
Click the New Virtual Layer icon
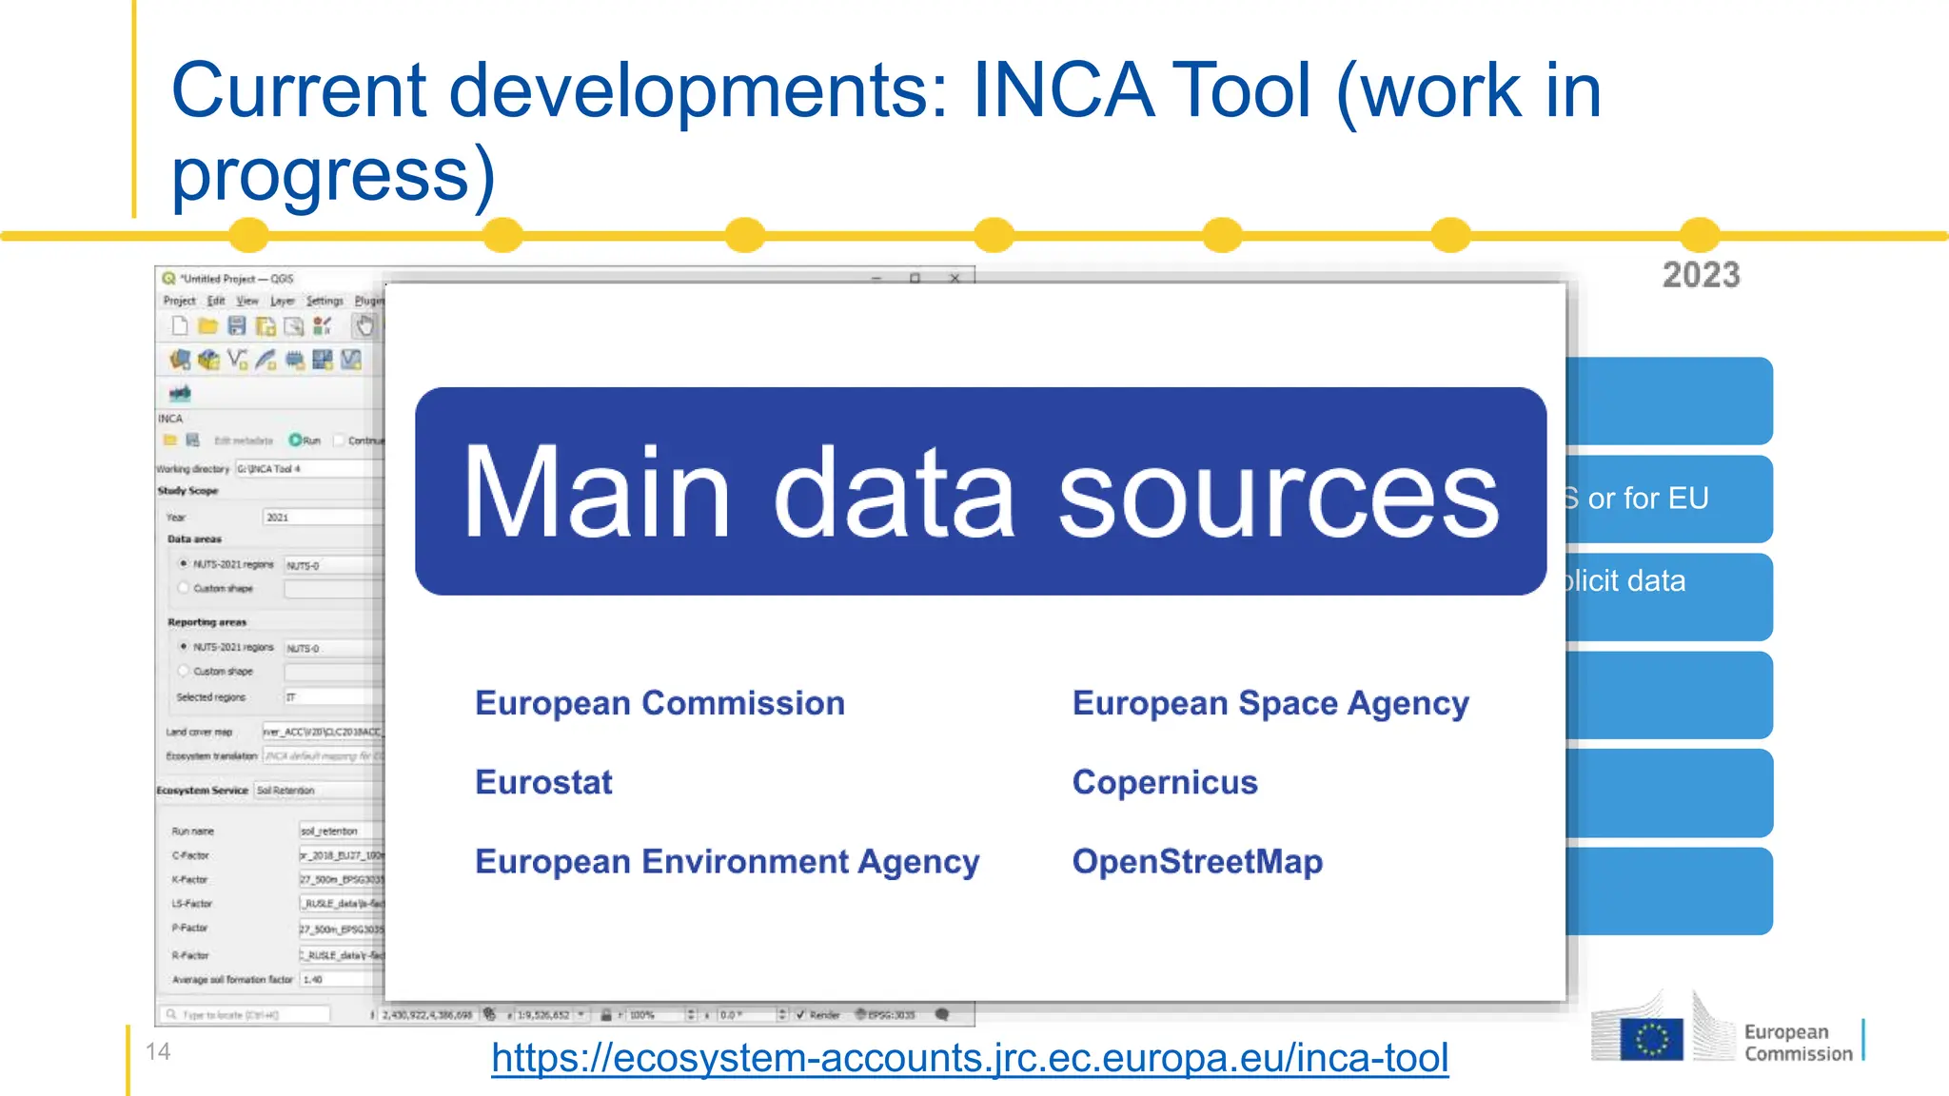coord(351,360)
